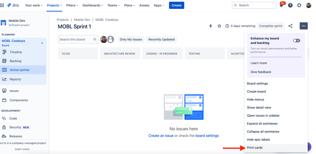Click the three-dot board menu button

304,26
